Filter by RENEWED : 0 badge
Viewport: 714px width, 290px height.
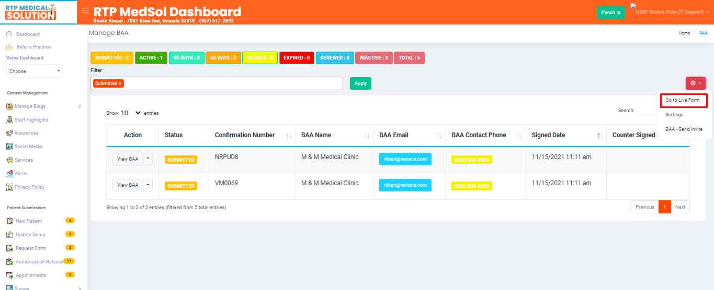click(335, 58)
